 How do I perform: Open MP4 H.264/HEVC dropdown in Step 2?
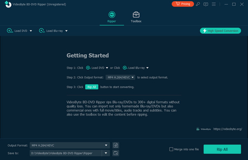pos(120,77)
